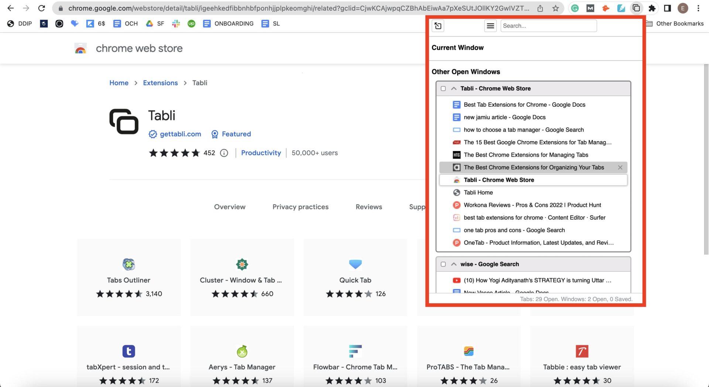
Task: Select the highlighted 'Tabli - Chrome Web Store' tab row
Action: [533, 180]
